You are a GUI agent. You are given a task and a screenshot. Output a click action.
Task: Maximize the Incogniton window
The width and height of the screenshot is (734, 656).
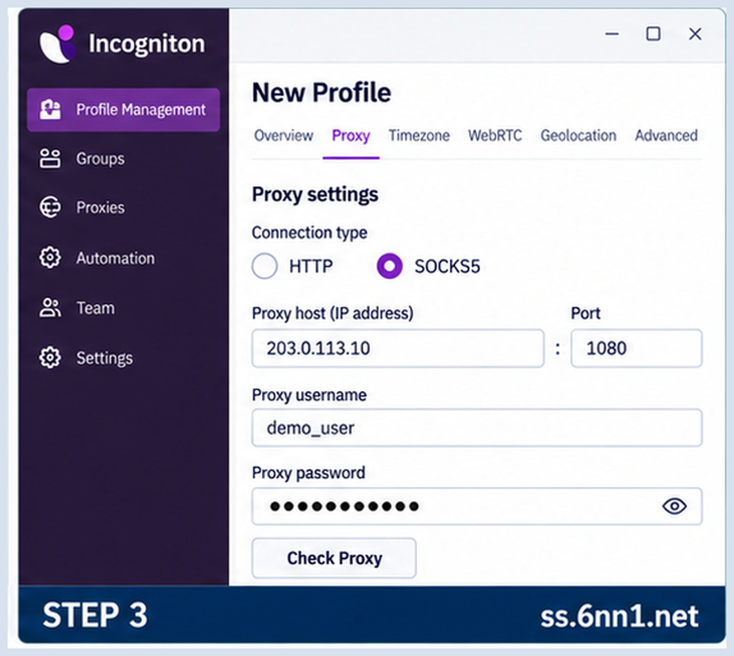[x=653, y=34]
